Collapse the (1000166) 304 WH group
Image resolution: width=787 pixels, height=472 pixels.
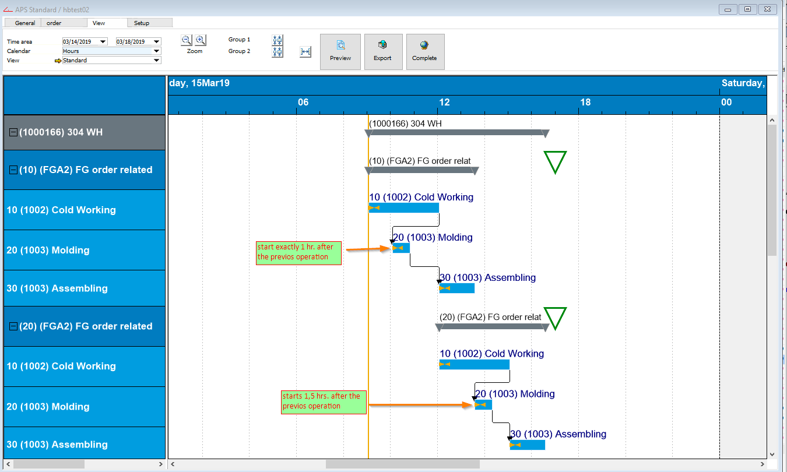(x=12, y=132)
